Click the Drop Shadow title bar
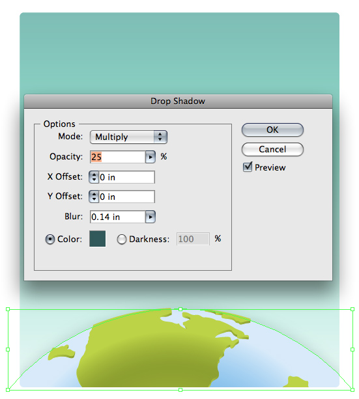This screenshot has height=399, width=359. coord(178,102)
